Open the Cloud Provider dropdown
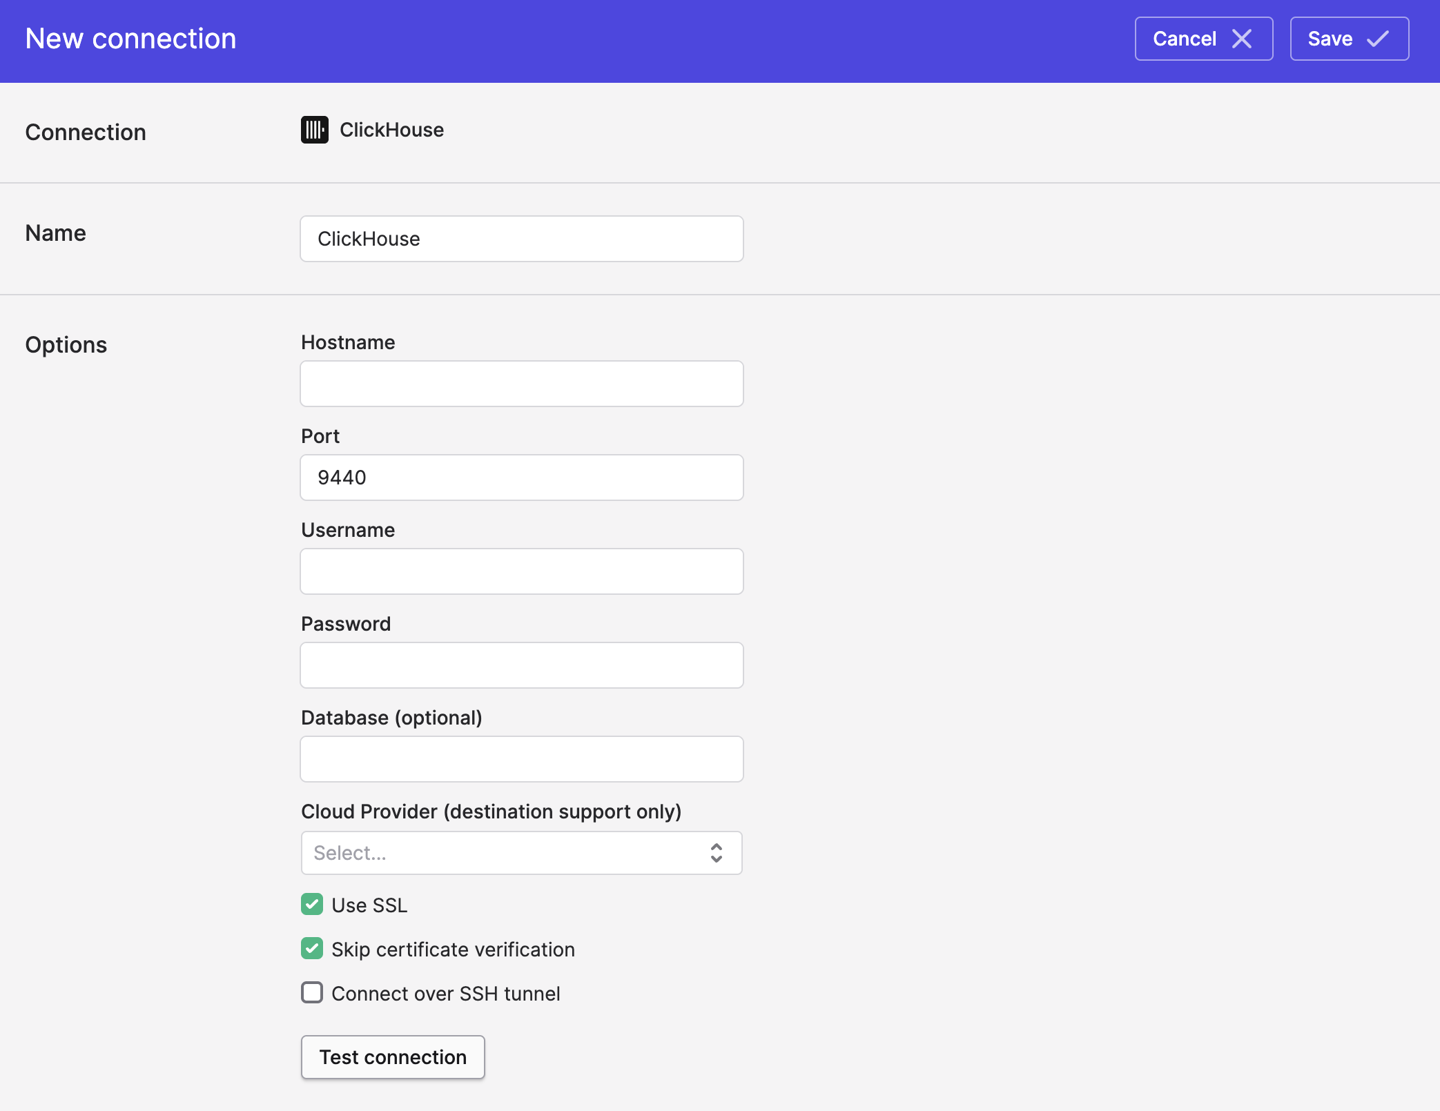The image size is (1440, 1111). click(x=522, y=853)
